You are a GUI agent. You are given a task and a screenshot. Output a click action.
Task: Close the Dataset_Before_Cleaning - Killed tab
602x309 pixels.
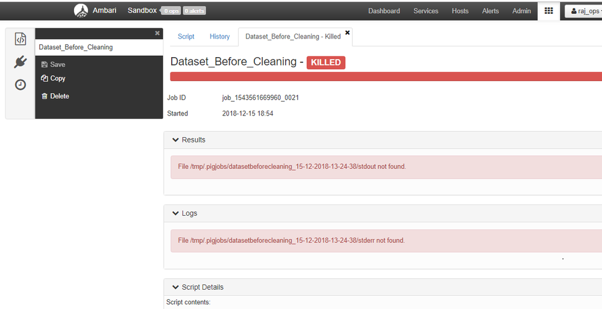[x=348, y=32]
